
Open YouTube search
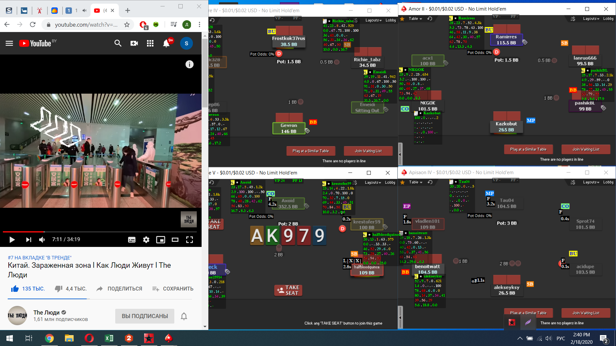click(118, 43)
